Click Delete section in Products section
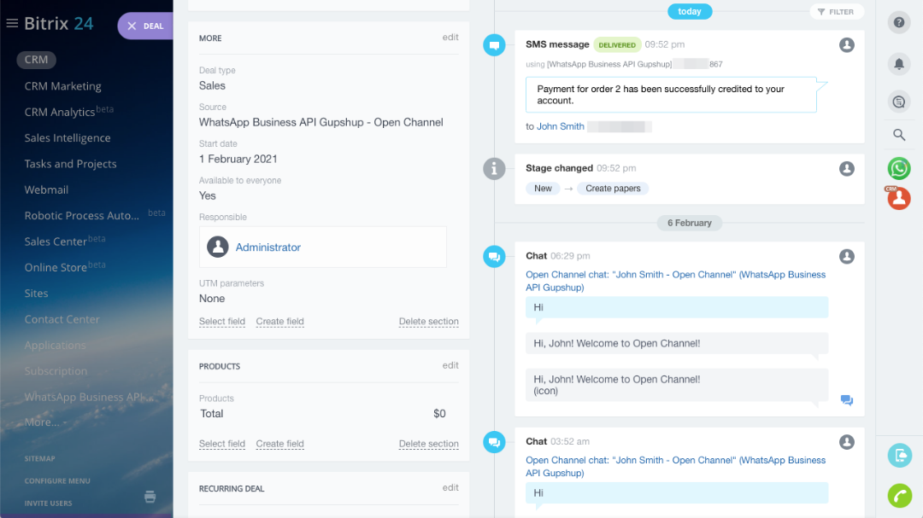The height and width of the screenshot is (518, 923). 428,443
